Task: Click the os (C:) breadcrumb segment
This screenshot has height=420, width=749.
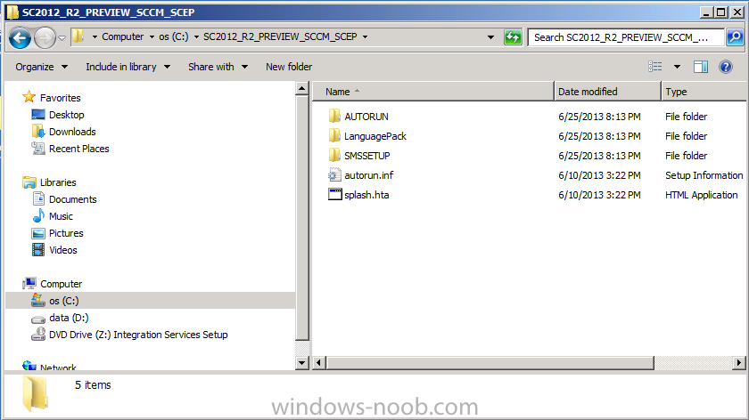Action: [173, 36]
